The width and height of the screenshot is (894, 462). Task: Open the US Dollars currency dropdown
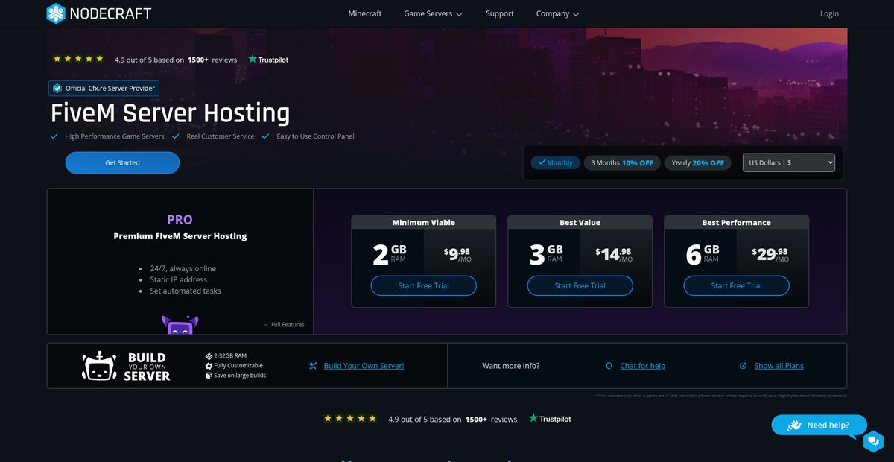(x=789, y=162)
